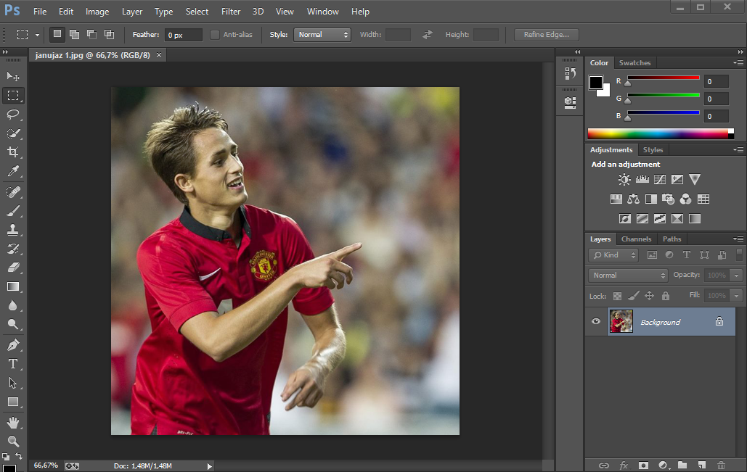The width and height of the screenshot is (747, 472).
Task: Enable the Anti-alias checkbox
Action: pyautogui.click(x=215, y=35)
